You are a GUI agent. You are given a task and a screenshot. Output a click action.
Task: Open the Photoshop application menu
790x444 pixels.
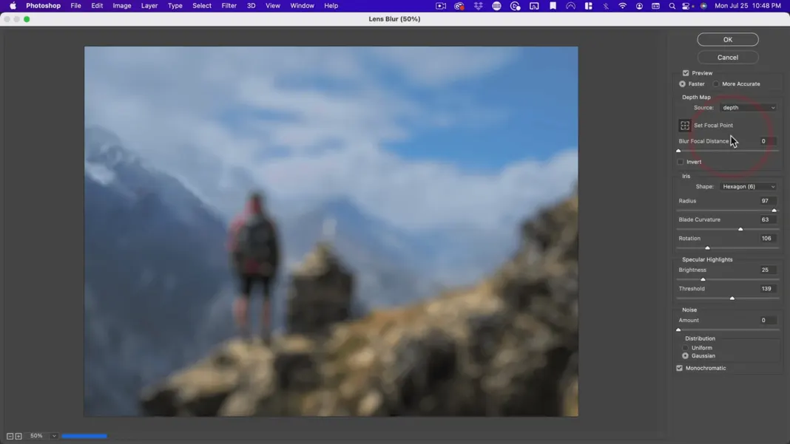[44, 5]
